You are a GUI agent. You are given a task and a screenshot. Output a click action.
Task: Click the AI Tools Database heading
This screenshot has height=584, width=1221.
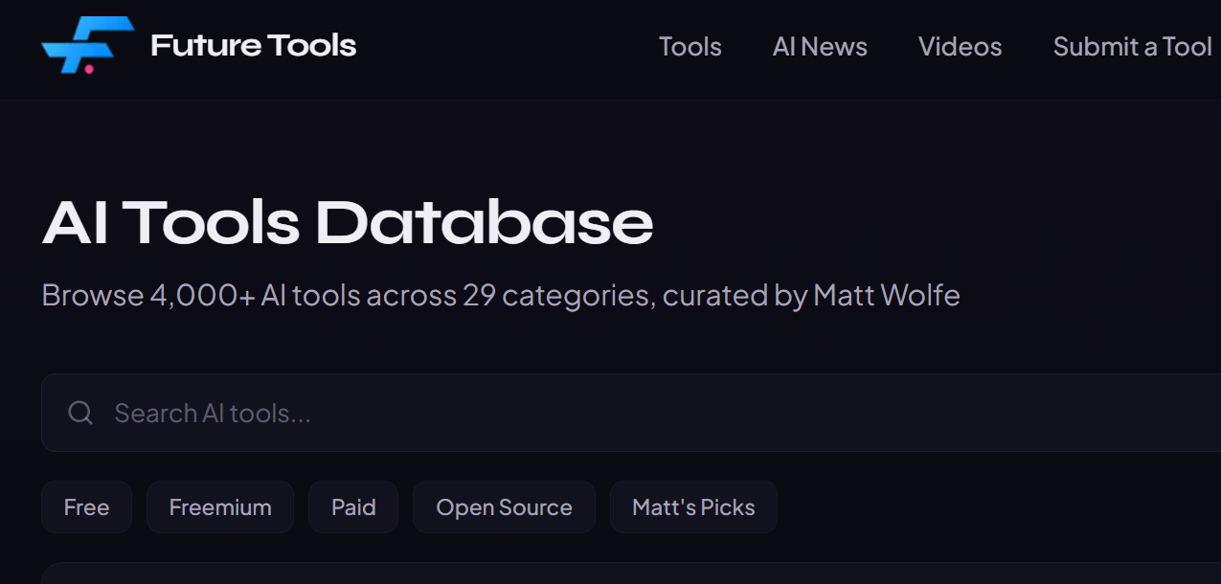coord(348,222)
